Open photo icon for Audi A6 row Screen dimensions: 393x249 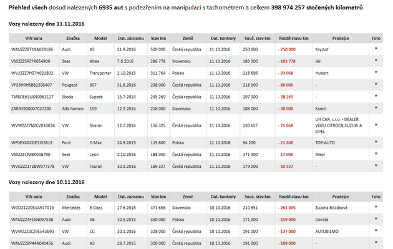(376, 219)
